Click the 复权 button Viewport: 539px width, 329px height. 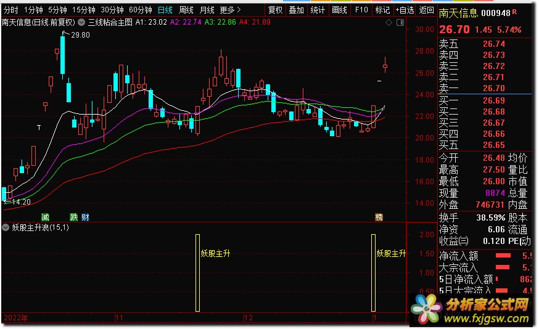275,10
